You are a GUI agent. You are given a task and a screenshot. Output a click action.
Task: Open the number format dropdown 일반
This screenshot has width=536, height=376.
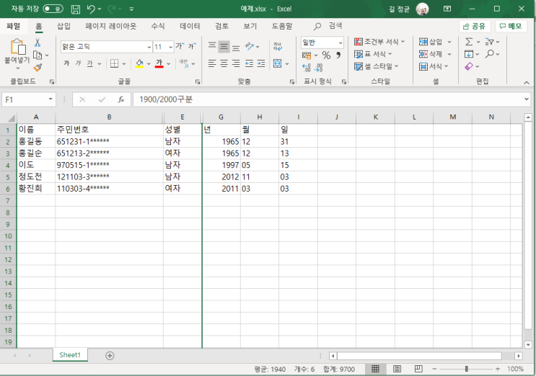point(341,42)
